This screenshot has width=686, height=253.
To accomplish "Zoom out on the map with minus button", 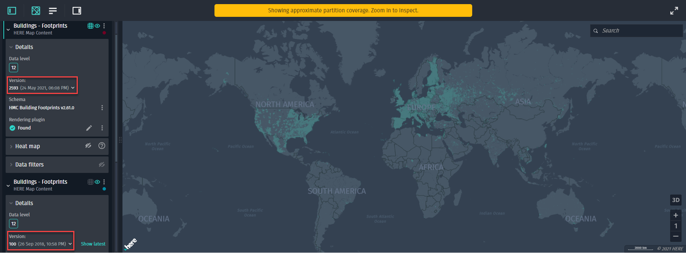I will (x=675, y=236).
